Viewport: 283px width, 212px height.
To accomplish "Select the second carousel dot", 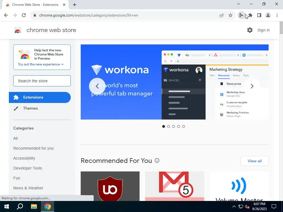I will (x=169, y=126).
